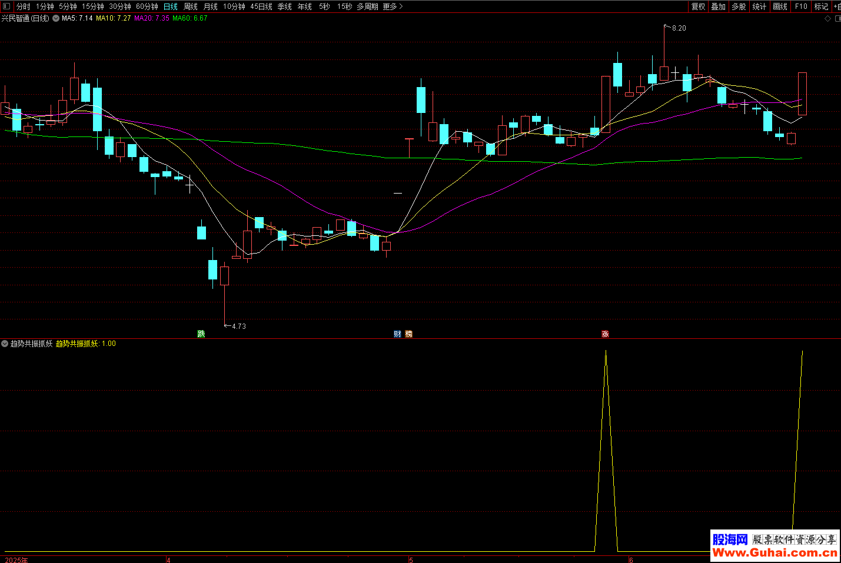Open the 多周期 multi-period view

click(x=367, y=6)
